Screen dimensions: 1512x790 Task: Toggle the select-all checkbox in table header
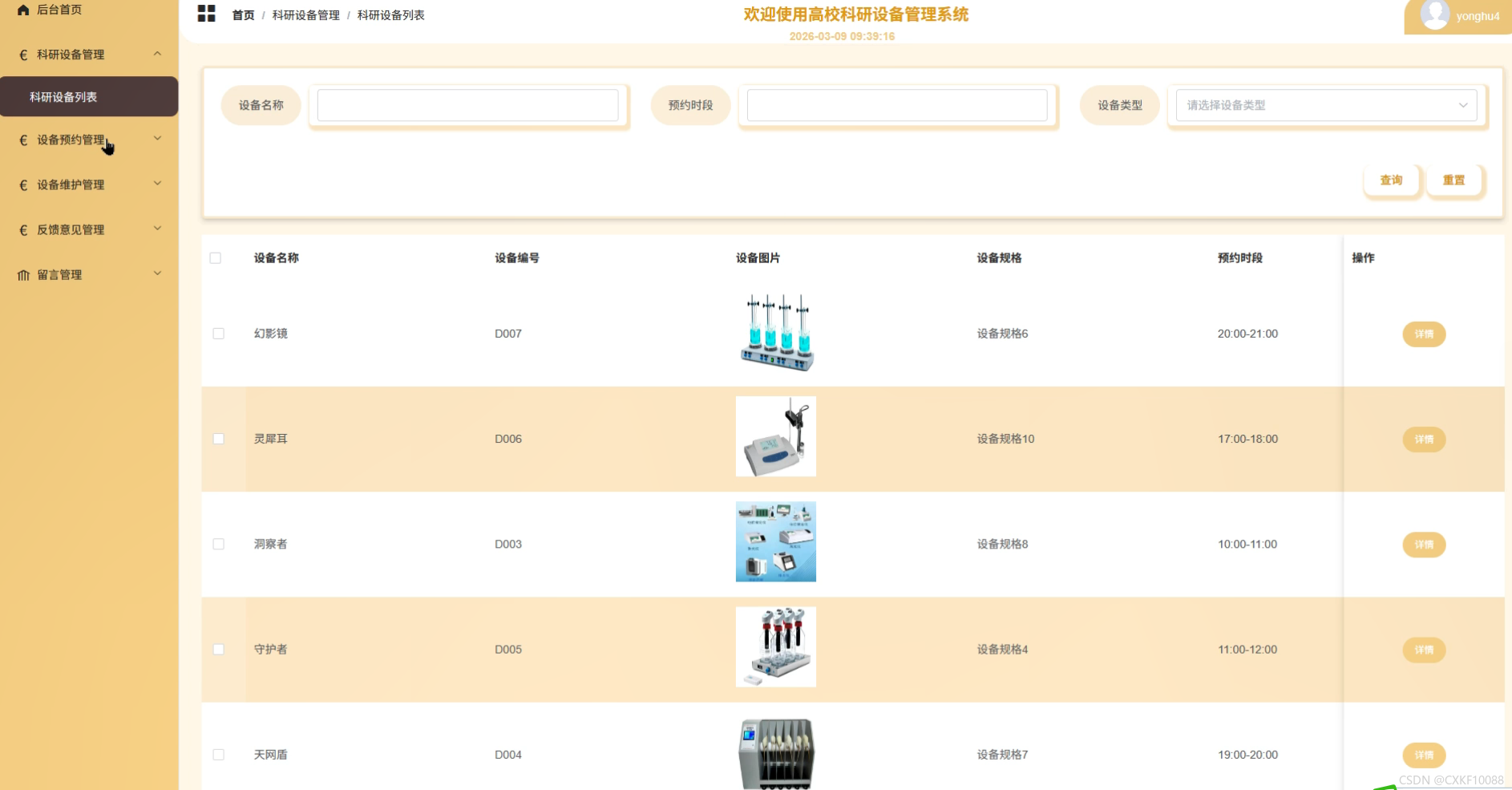(x=216, y=258)
